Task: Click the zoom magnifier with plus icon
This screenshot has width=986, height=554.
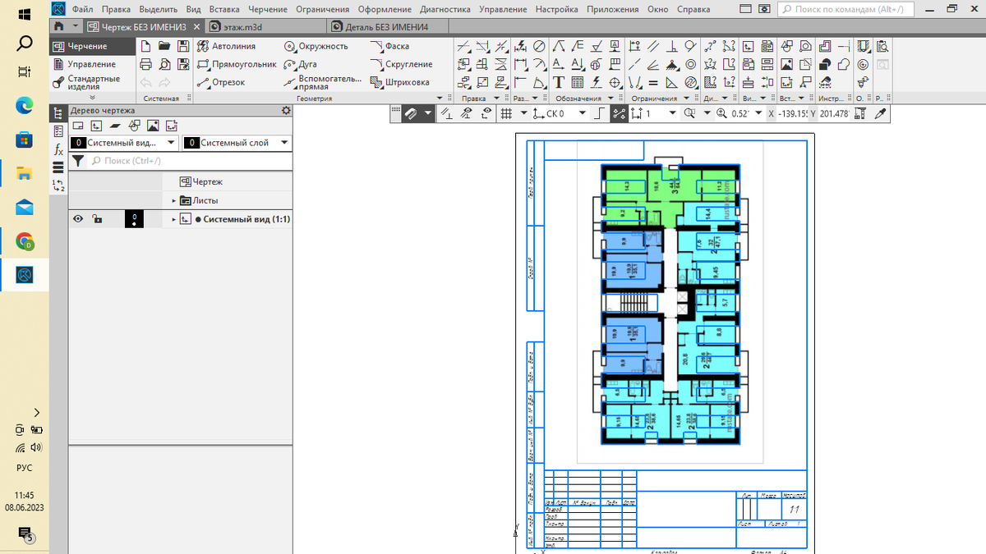Action: pos(721,114)
